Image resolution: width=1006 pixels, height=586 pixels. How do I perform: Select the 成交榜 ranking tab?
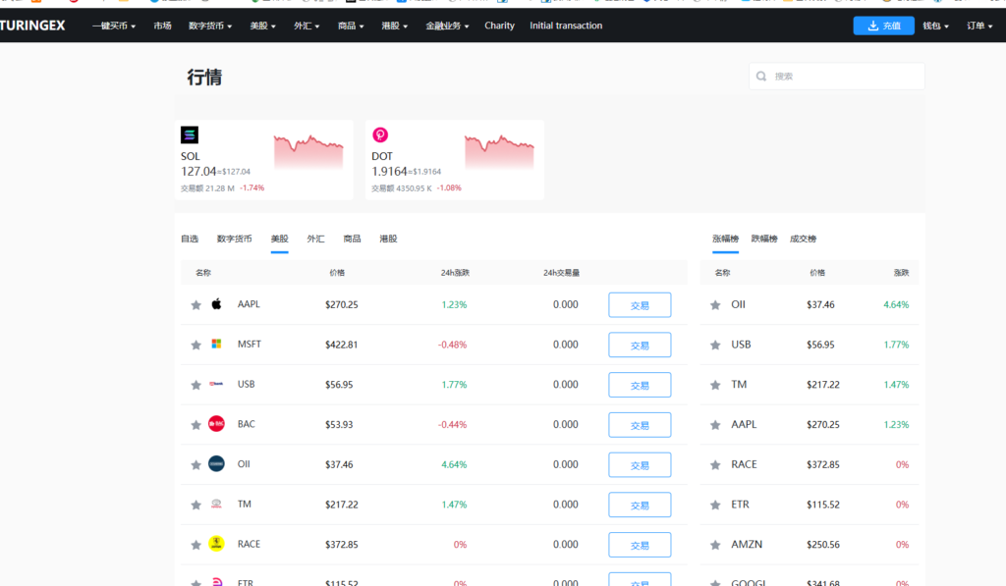point(803,239)
